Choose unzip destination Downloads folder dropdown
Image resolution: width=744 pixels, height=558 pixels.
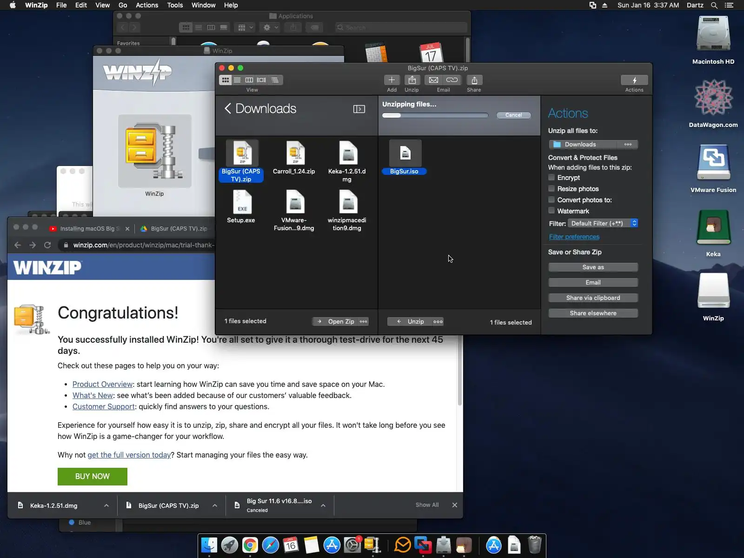pos(593,144)
